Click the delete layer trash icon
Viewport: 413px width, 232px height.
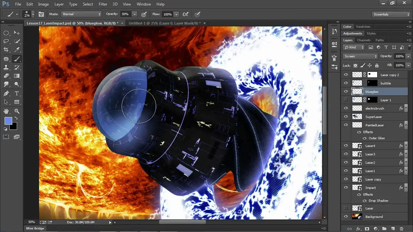[x=401, y=228]
